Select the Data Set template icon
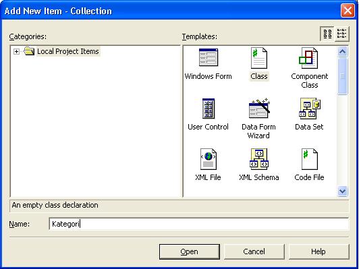The image size is (359, 269). [309, 109]
